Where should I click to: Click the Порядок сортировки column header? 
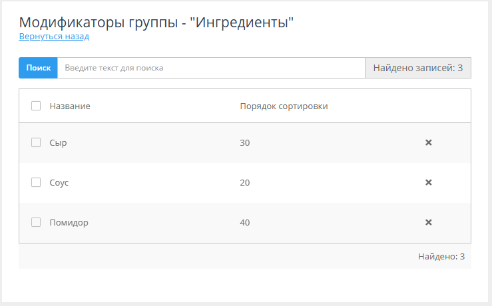(x=284, y=106)
